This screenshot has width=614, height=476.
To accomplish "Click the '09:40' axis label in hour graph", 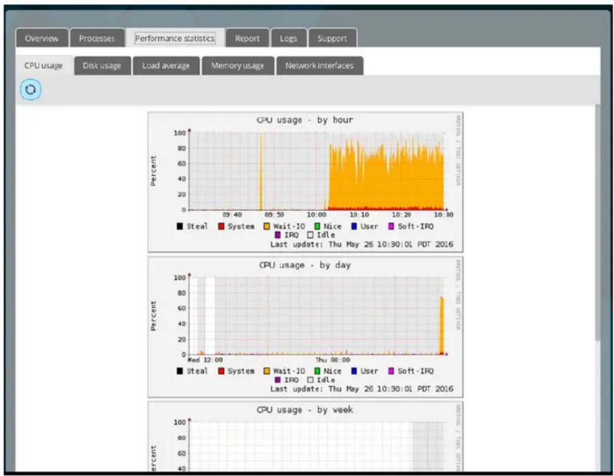I will point(232,215).
